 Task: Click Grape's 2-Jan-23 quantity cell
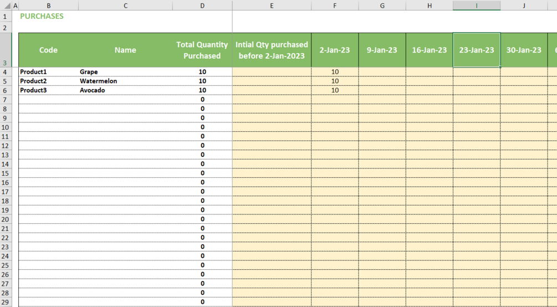pyautogui.click(x=335, y=72)
